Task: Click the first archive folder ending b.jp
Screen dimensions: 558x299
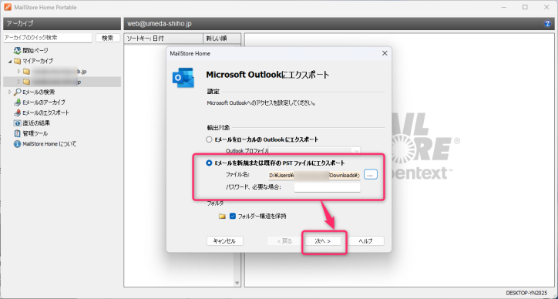Action: [26, 72]
